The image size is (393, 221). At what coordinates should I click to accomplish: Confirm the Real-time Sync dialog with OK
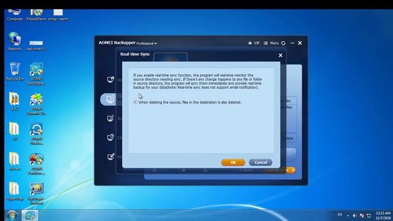tap(233, 162)
